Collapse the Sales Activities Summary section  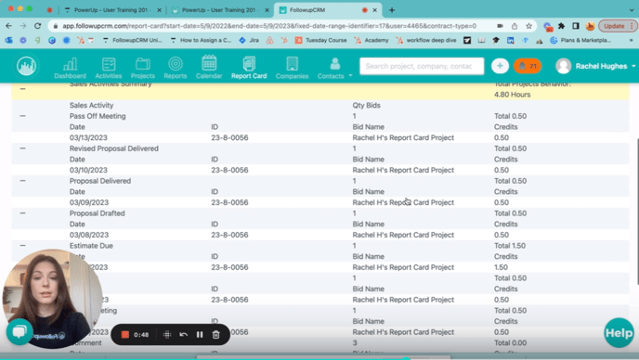[23, 89]
